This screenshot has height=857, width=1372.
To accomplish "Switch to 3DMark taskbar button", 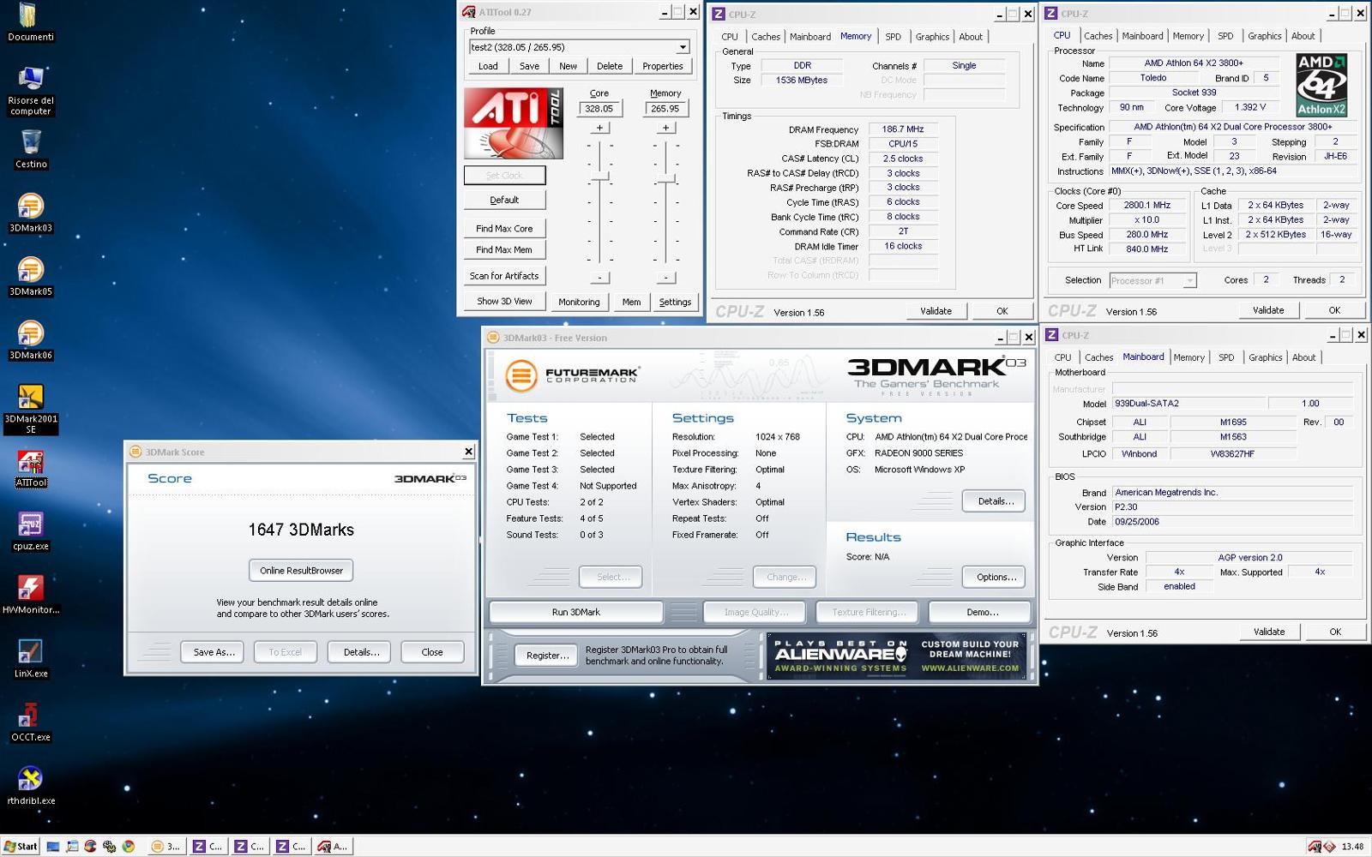I will [x=166, y=846].
